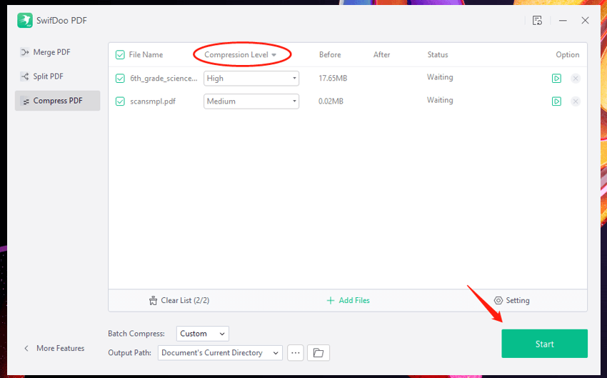607x378 pixels.
Task: Click the Batch Compress label
Action: click(136, 334)
